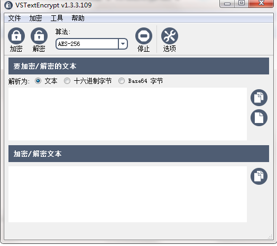The width and height of the screenshot is (277, 246).
Task: Open the 文件 menu
Action: [14, 18]
